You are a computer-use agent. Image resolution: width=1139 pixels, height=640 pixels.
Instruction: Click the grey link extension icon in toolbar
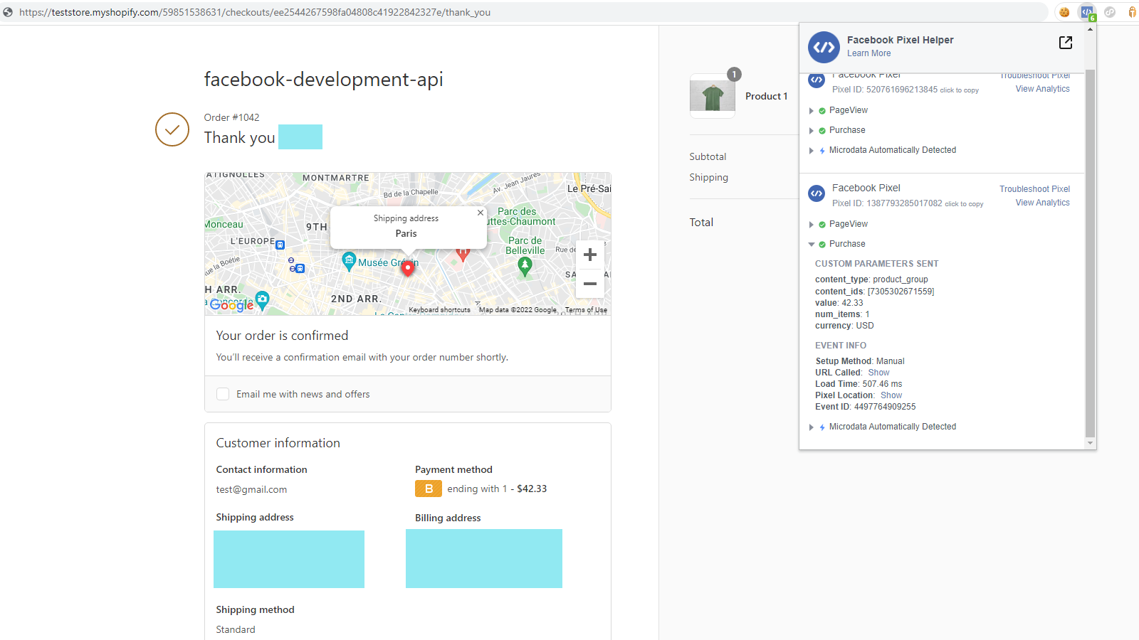click(1110, 12)
